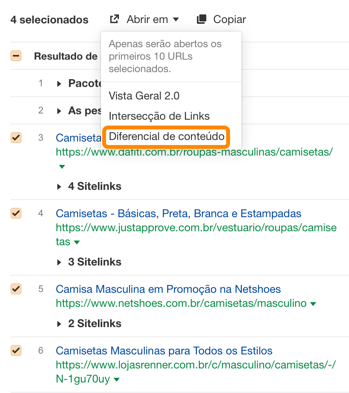Open Camisa Masculina em Promoção na Netshoes link
Viewport: 349px width, 393px height.
pyautogui.click(x=168, y=289)
